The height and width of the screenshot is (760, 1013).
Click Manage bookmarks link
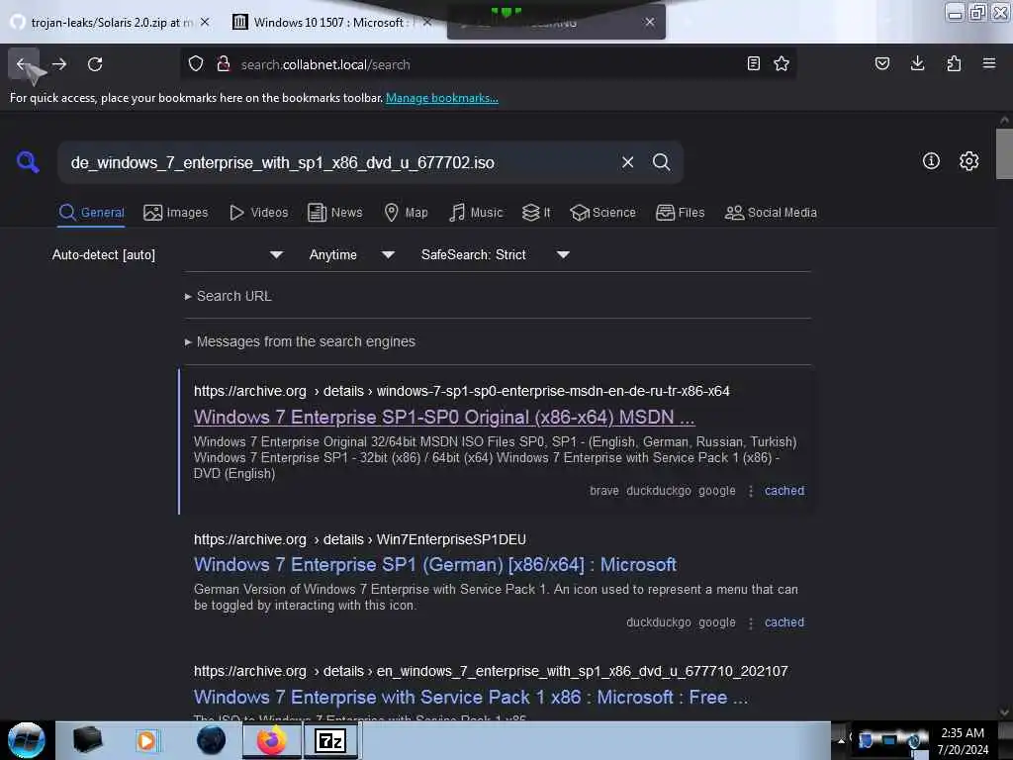point(442,98)
